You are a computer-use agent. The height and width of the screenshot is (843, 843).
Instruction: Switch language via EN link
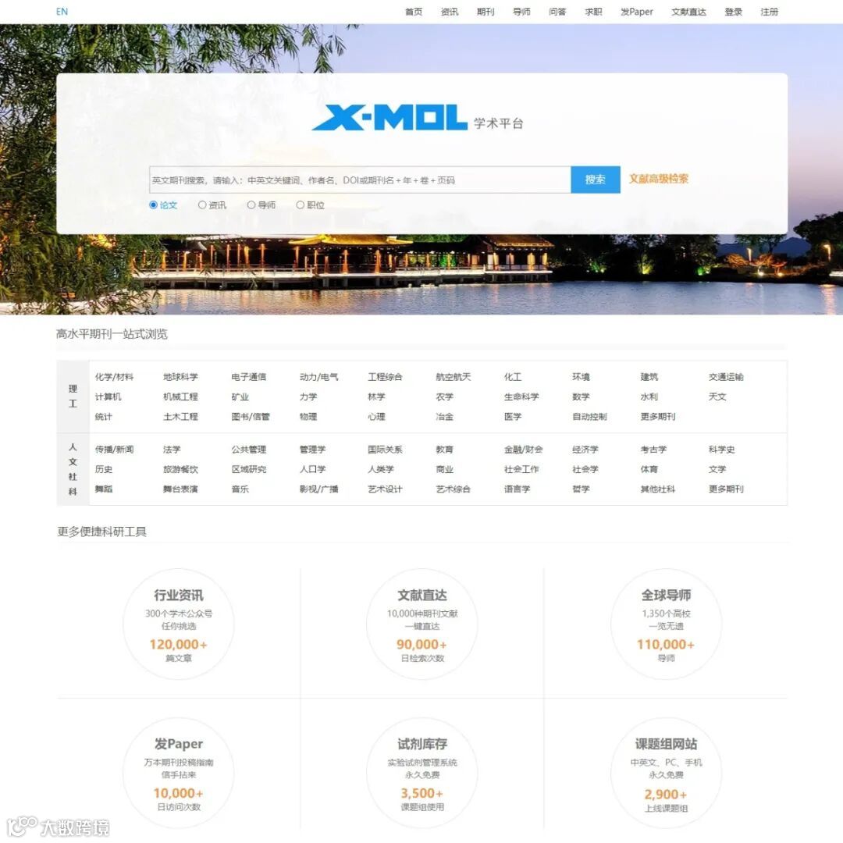coord(62,11)
